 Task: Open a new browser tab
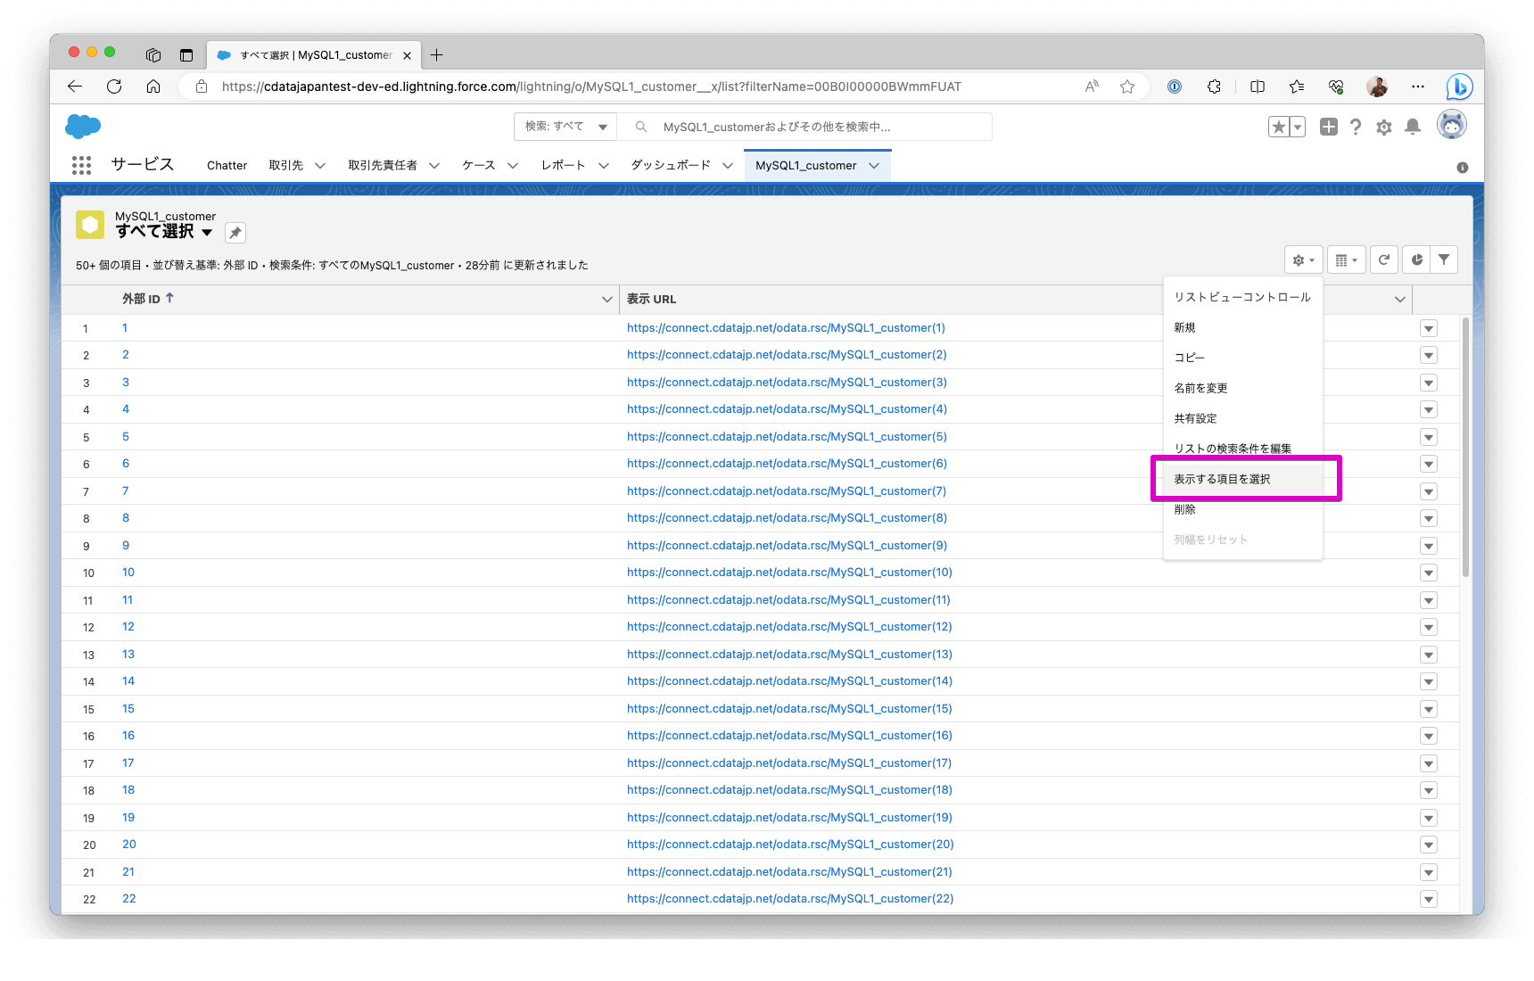436,55
